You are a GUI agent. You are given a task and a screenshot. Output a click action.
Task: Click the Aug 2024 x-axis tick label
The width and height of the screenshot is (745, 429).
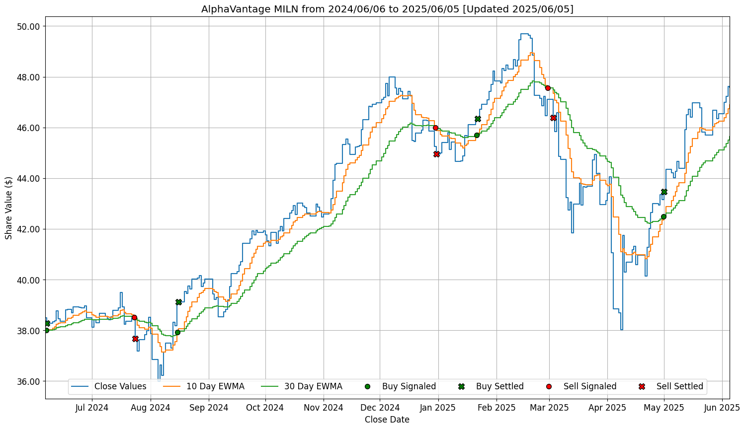click(151, 408)
